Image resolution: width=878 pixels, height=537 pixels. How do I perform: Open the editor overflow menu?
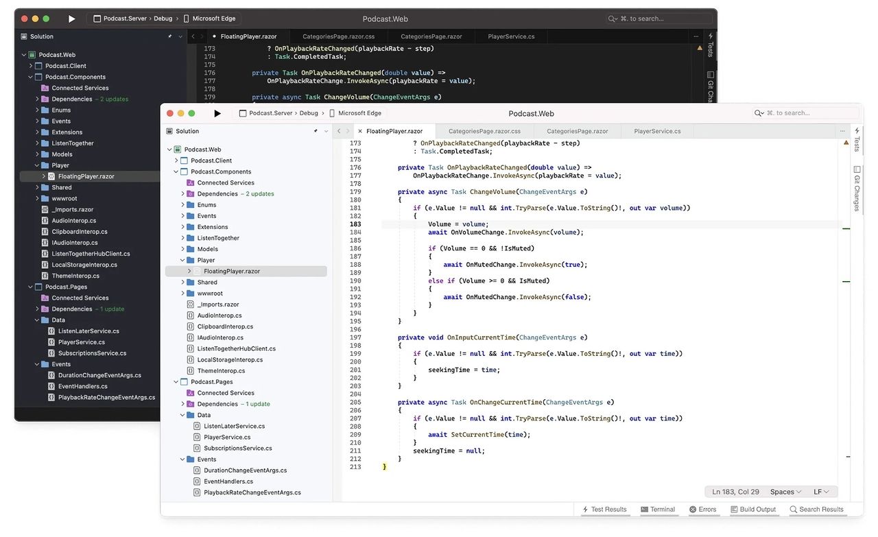[842, 130]
